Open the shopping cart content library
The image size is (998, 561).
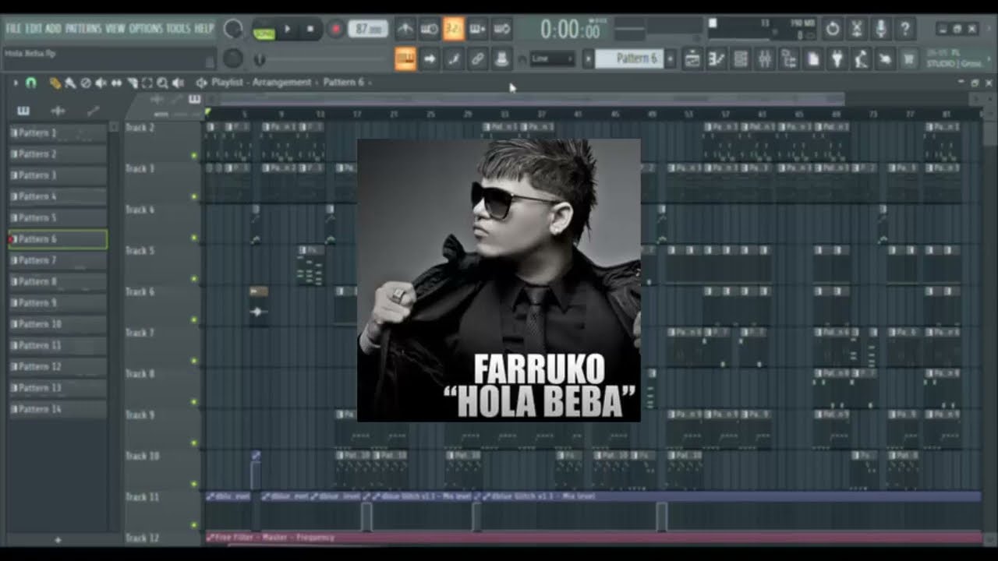(x=909, y=58)
